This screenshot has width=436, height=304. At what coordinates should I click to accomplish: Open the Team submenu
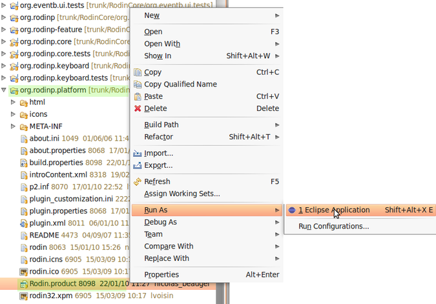click(x=206, y=234)
